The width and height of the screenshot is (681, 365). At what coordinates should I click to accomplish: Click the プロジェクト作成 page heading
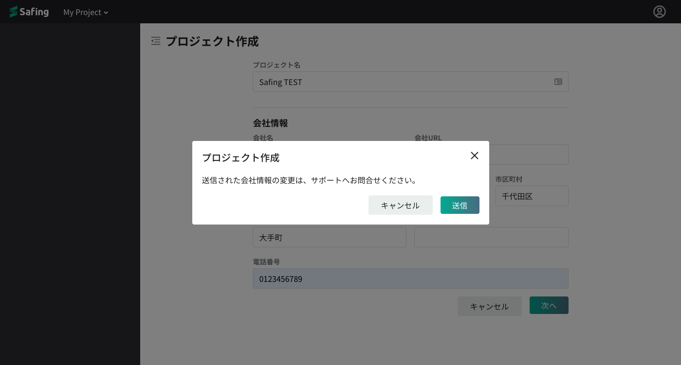pyautogui.click(x=212, y=42)
